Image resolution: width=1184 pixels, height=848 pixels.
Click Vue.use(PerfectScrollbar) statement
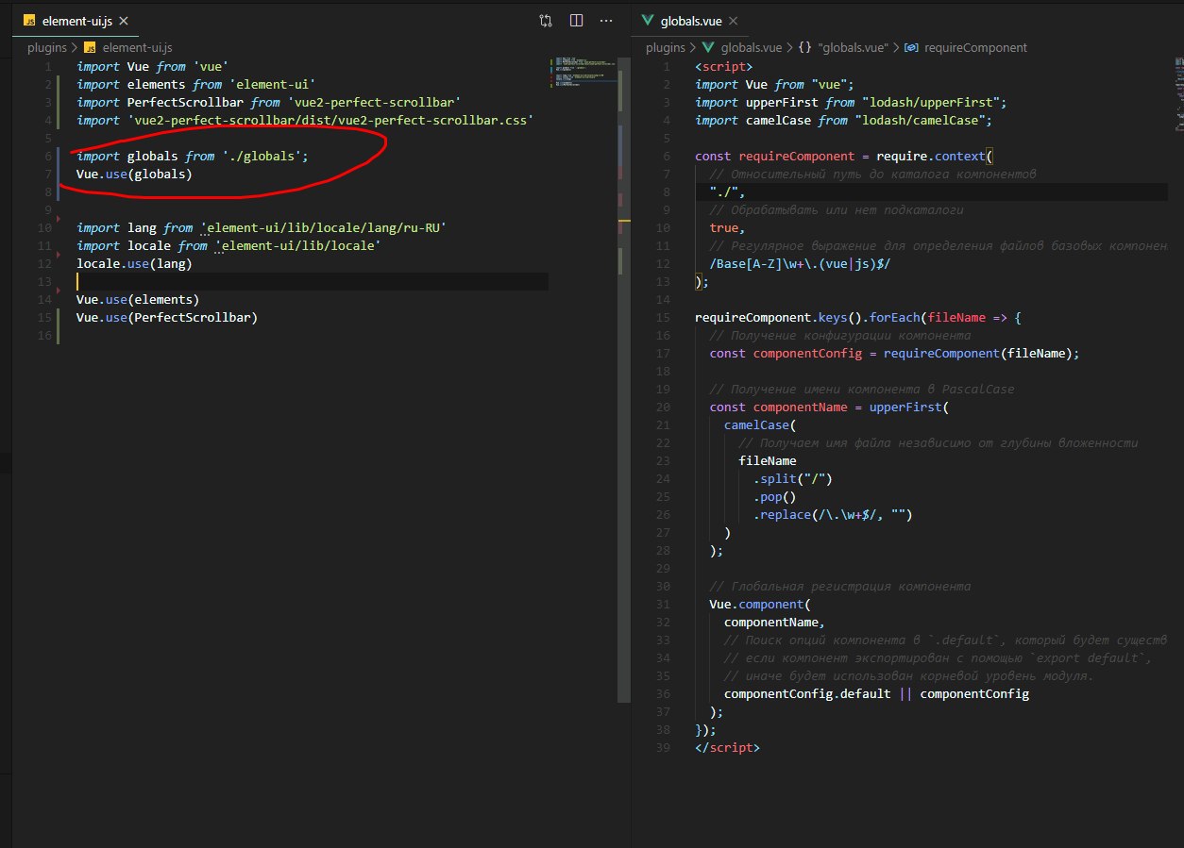point(167,317)
